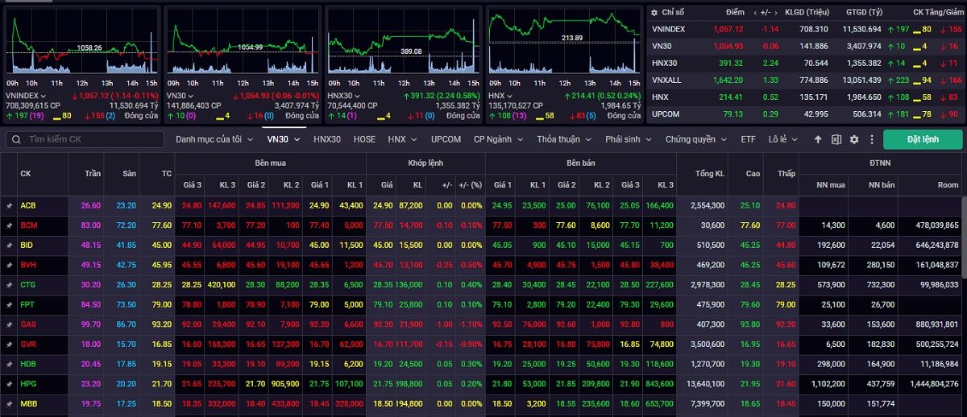
Task: Click HPG total volume 13,640,100
Action: (x=705, y=383)
